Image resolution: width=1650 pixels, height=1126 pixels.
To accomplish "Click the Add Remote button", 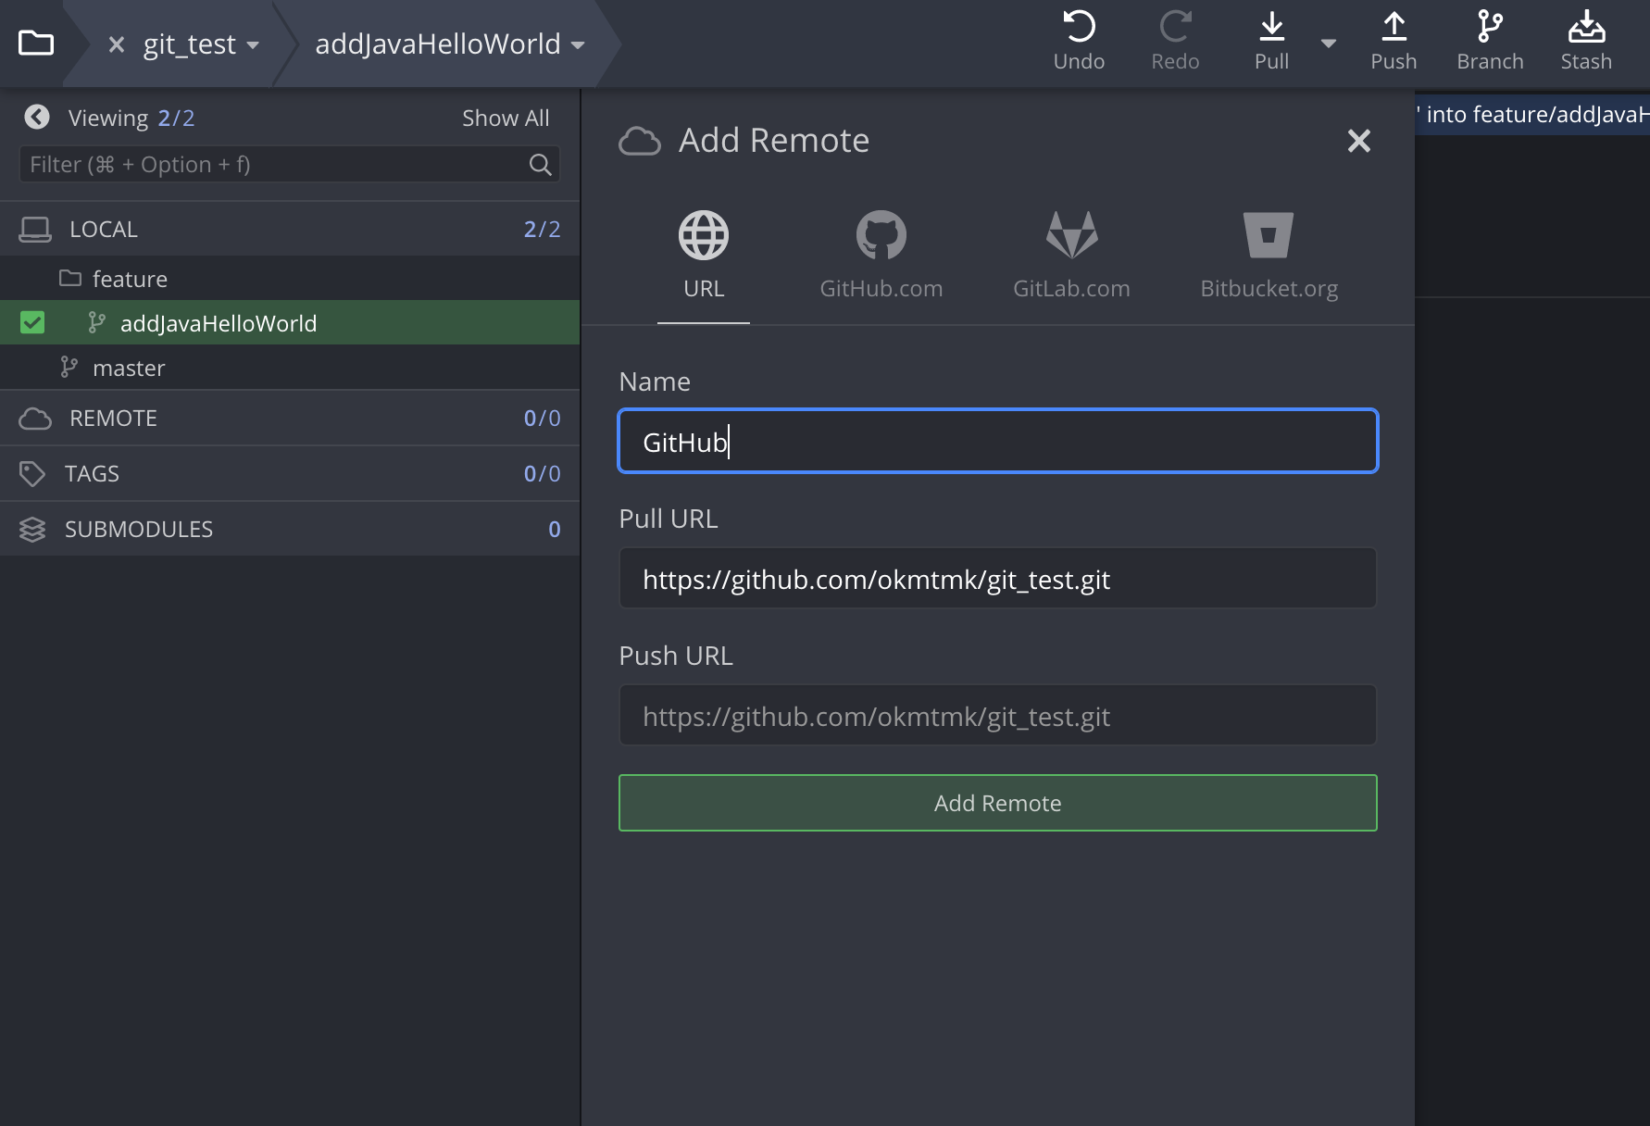I will (997, 803).
